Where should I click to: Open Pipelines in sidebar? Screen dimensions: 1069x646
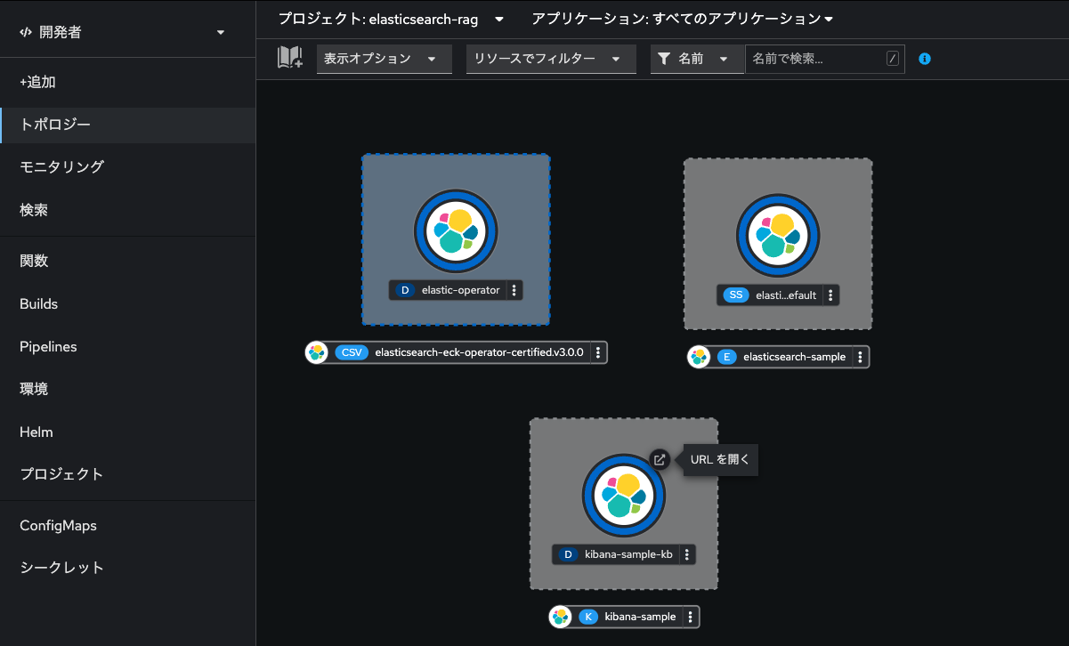(127, 346)
